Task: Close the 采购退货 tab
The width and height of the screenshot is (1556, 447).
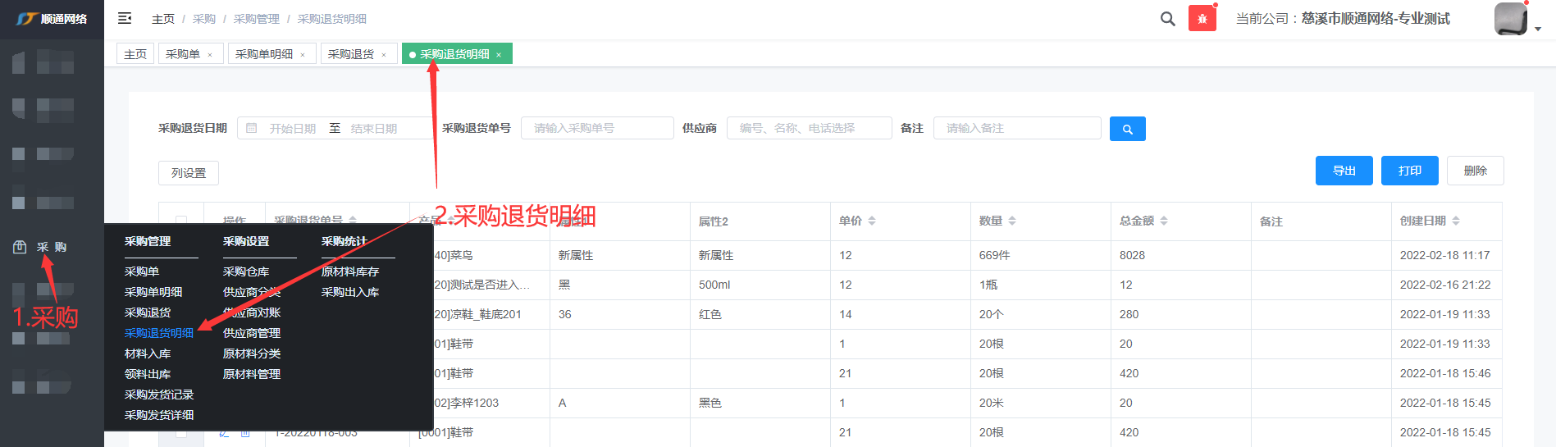Action: pos(384,55)
